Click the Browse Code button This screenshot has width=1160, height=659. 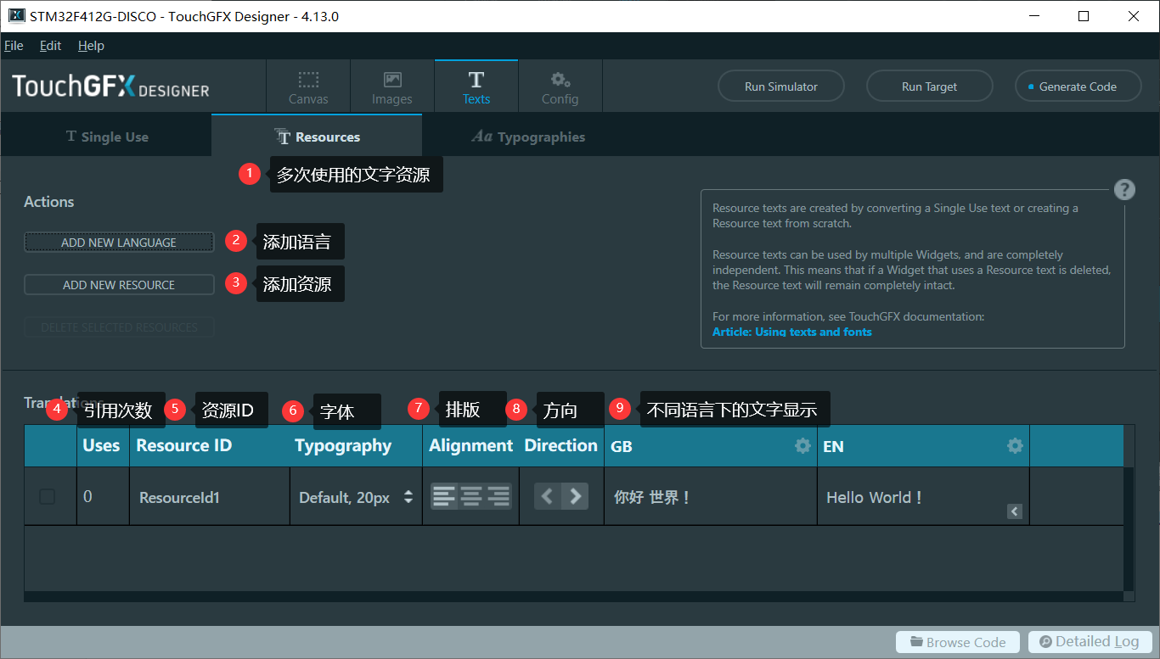[x=958, y=642]
